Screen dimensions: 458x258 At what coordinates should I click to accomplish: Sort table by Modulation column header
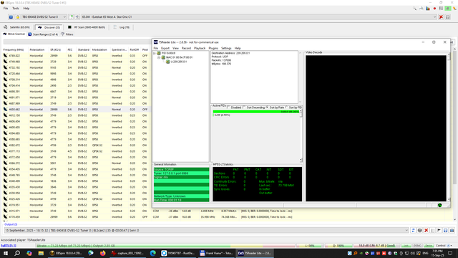point(99,49)
